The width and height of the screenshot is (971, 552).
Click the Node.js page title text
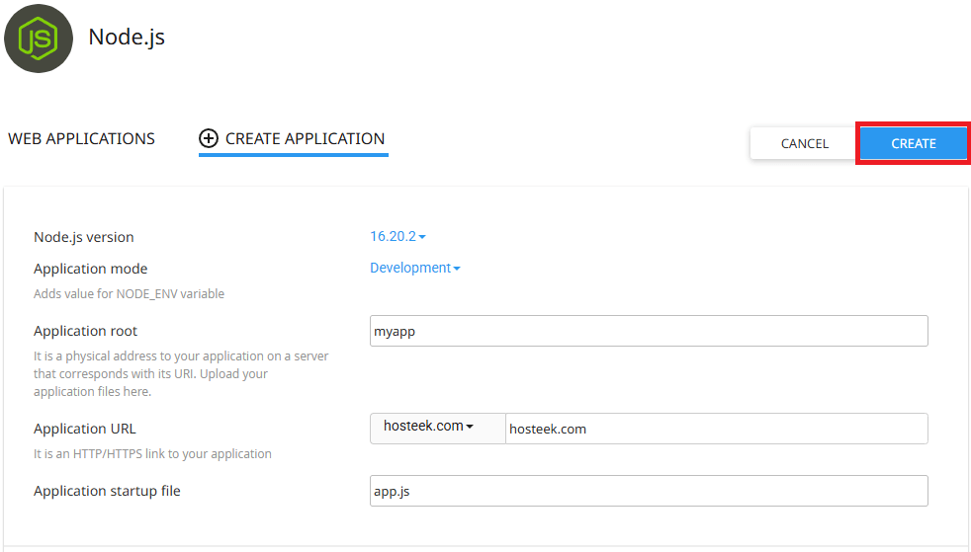coord(127,38)
